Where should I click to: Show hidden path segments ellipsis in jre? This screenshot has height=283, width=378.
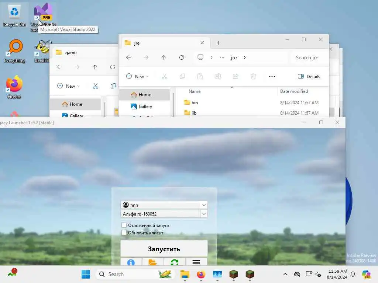click(222, 57)
